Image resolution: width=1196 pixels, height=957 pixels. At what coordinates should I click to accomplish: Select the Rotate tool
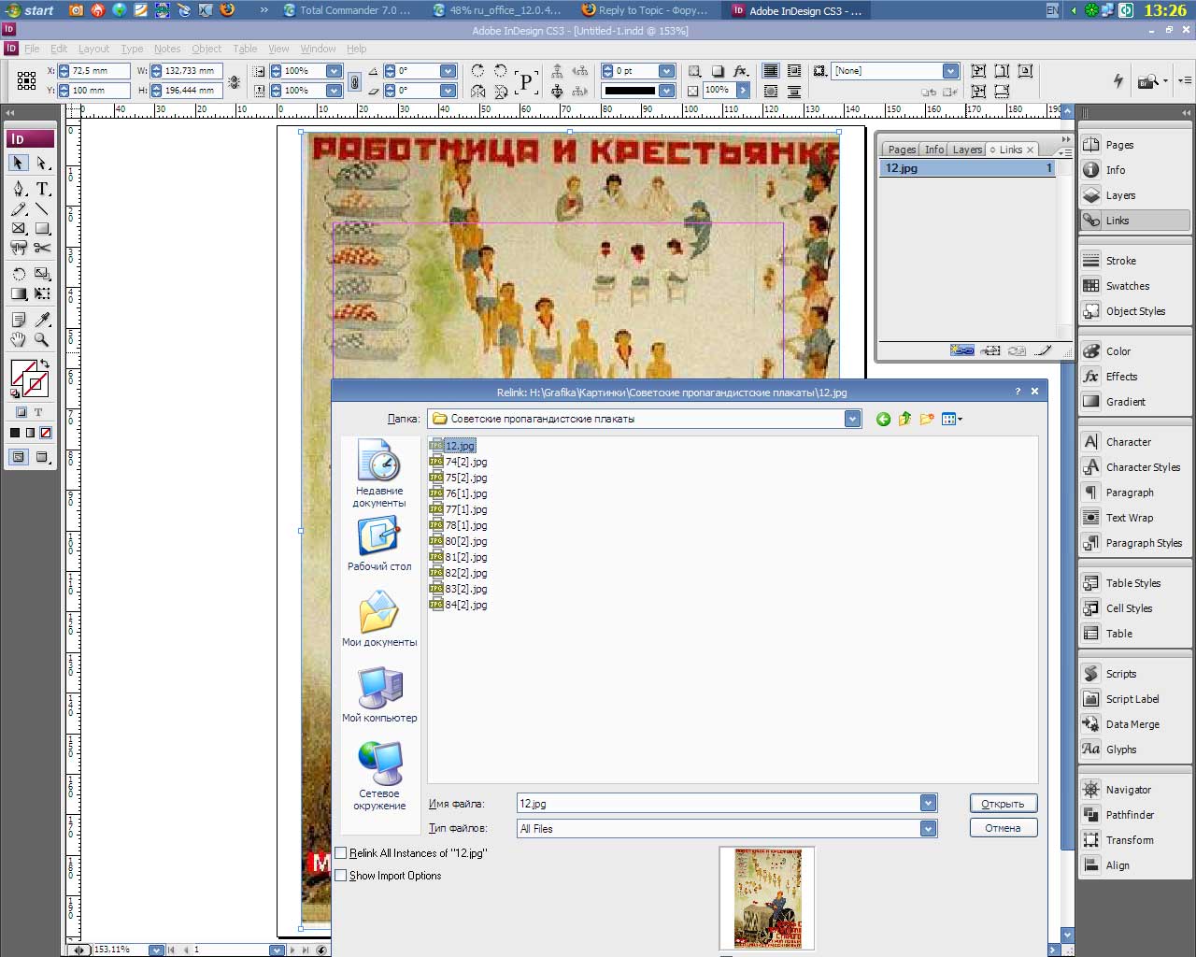tap(18, 274)
